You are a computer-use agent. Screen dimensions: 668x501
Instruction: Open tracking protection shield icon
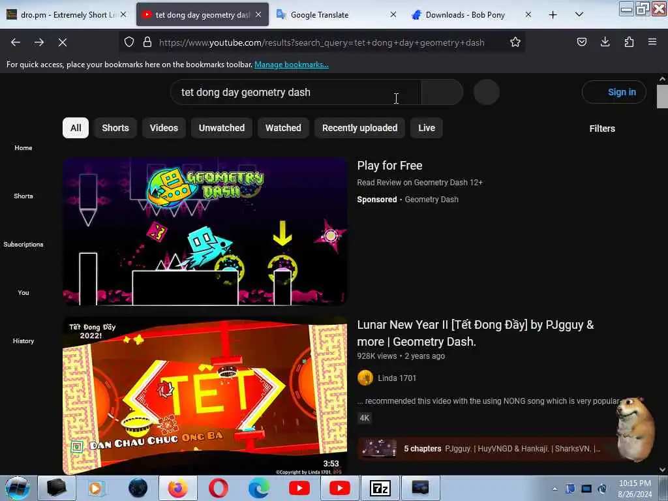pos(129,42)
